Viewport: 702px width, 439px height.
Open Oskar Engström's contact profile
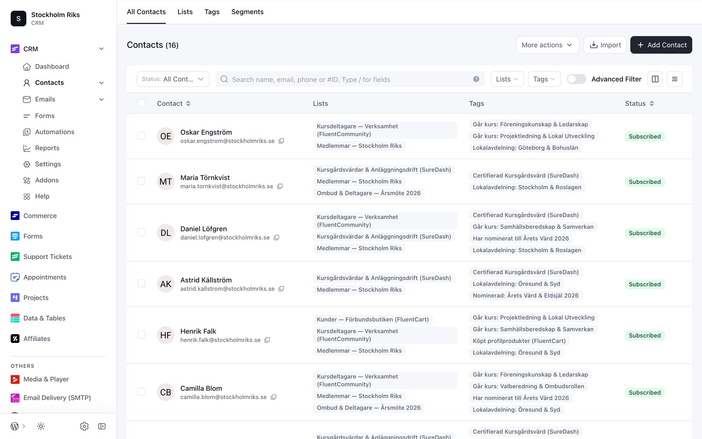[206, 132]
